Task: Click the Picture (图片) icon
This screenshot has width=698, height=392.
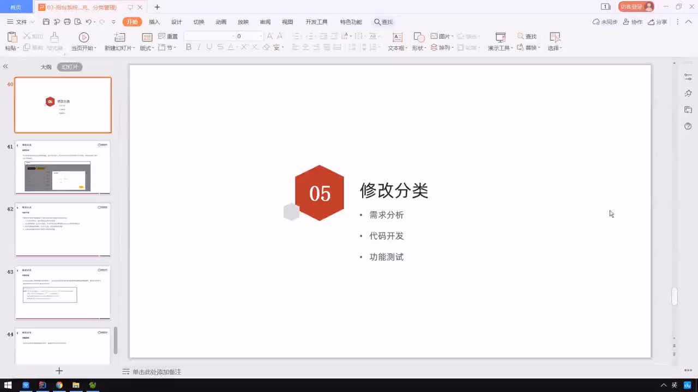Action: (435, 36)
